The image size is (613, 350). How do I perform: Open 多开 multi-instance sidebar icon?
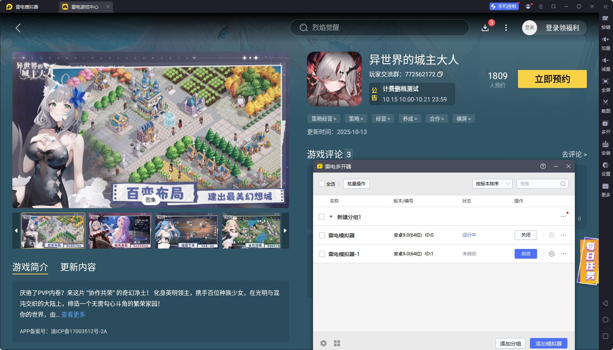coord(606,123)
